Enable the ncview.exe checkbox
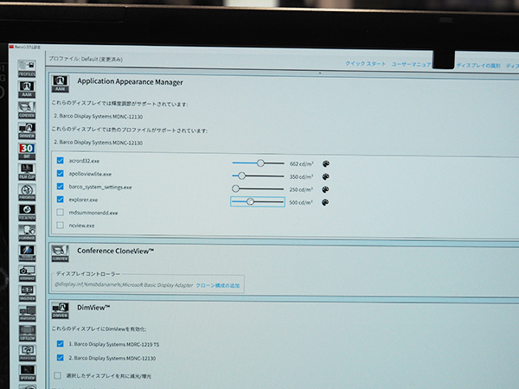 pos(60,225)
